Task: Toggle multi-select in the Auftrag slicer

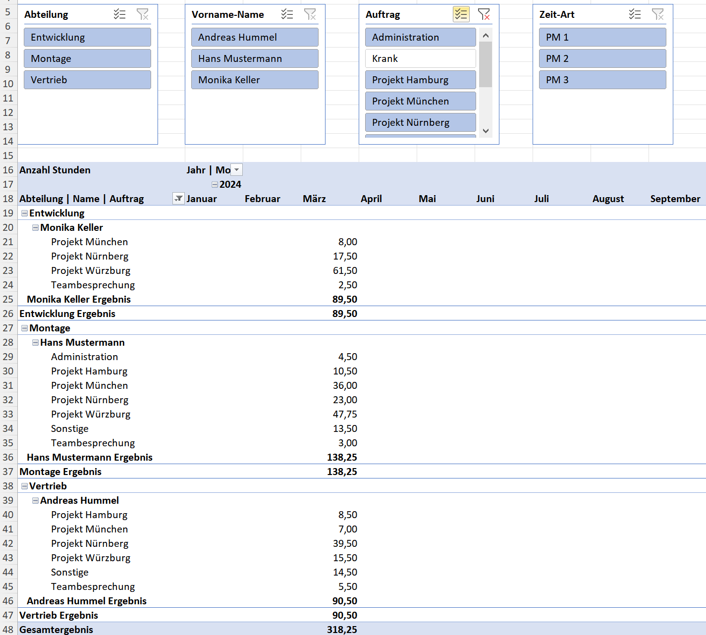Action: tap(461, 14)
